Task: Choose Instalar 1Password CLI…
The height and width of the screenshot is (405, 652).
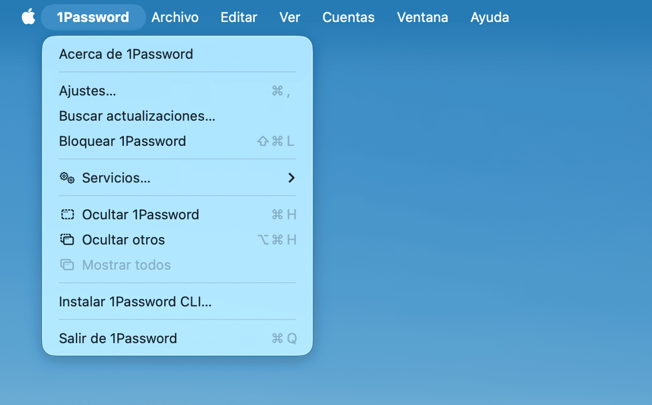Action: 135,301
